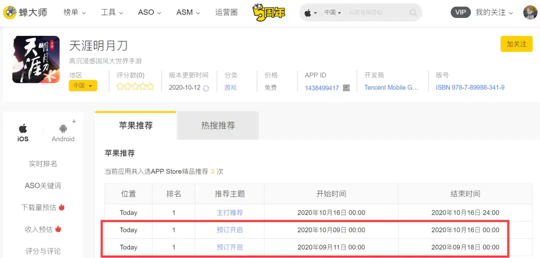The width and height of the screenshot is (540, 258).
Task: Open the APP ID 1438499417 link
Action: click(x=321, y=88)
